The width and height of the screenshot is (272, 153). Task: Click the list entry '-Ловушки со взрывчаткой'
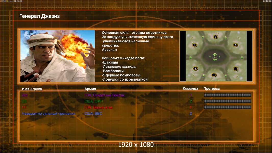[x=125, y=79]
